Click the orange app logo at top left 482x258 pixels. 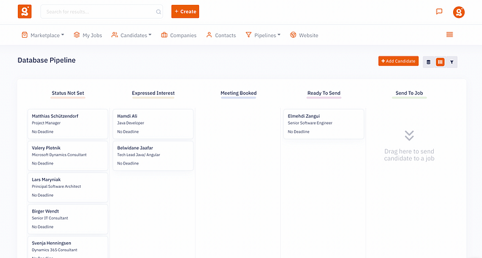25,12
